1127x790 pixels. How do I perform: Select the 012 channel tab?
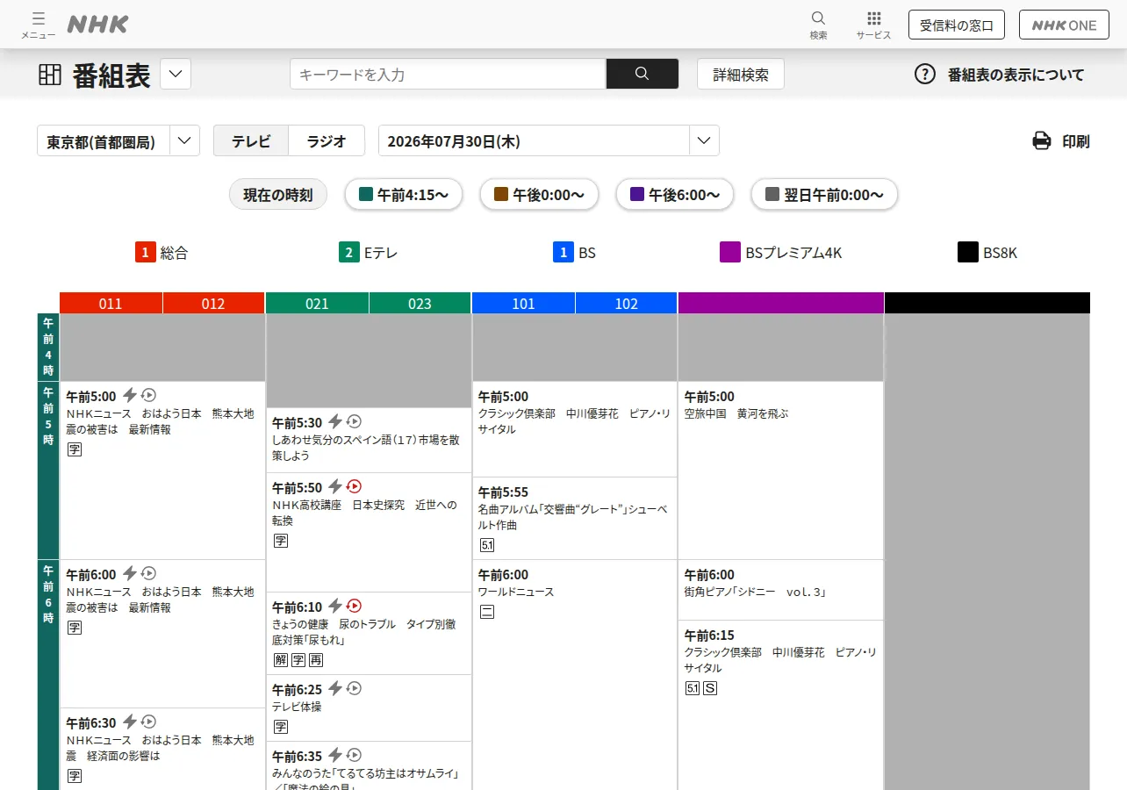point(213,304)
